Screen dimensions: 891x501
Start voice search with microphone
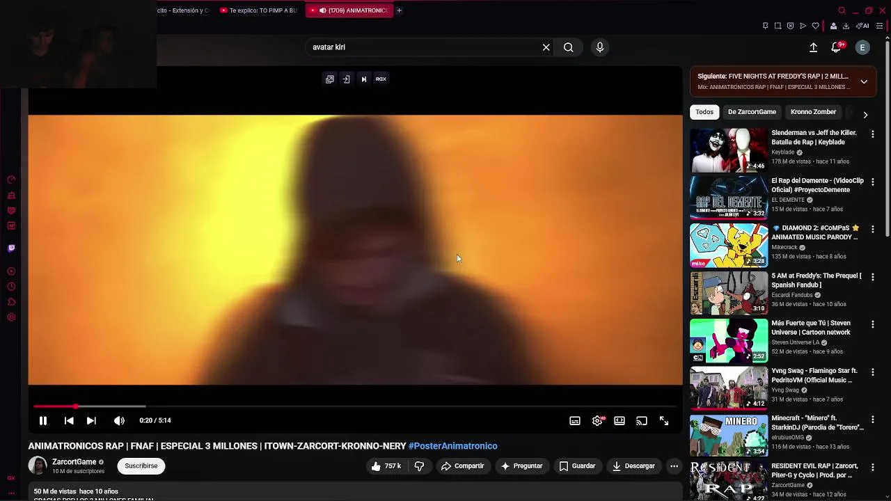pos(600,47)
